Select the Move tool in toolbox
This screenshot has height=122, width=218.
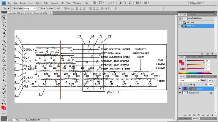4,18
